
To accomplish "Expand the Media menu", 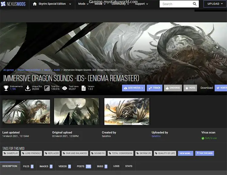I will (x=100, y=4).
